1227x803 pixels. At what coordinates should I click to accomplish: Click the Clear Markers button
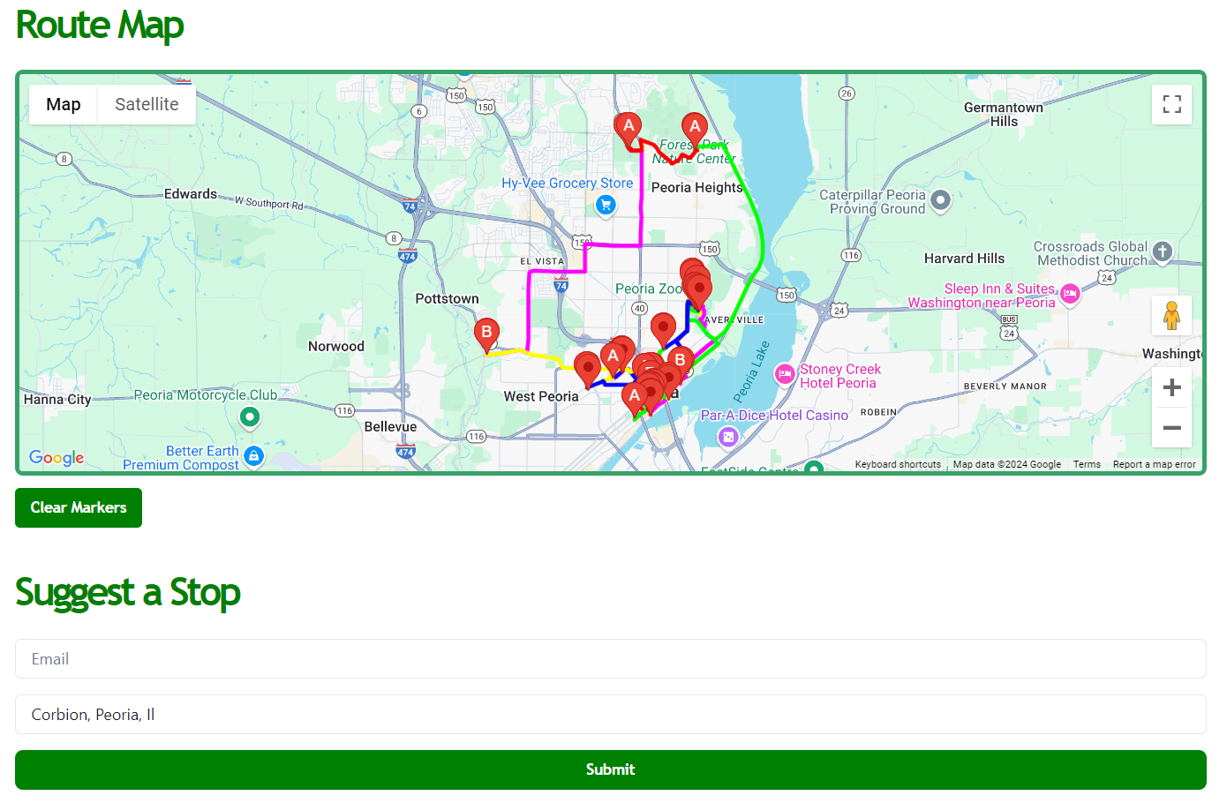point(79,507)
